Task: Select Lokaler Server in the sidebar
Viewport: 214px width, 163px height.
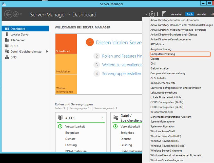Action: point(25,34)
